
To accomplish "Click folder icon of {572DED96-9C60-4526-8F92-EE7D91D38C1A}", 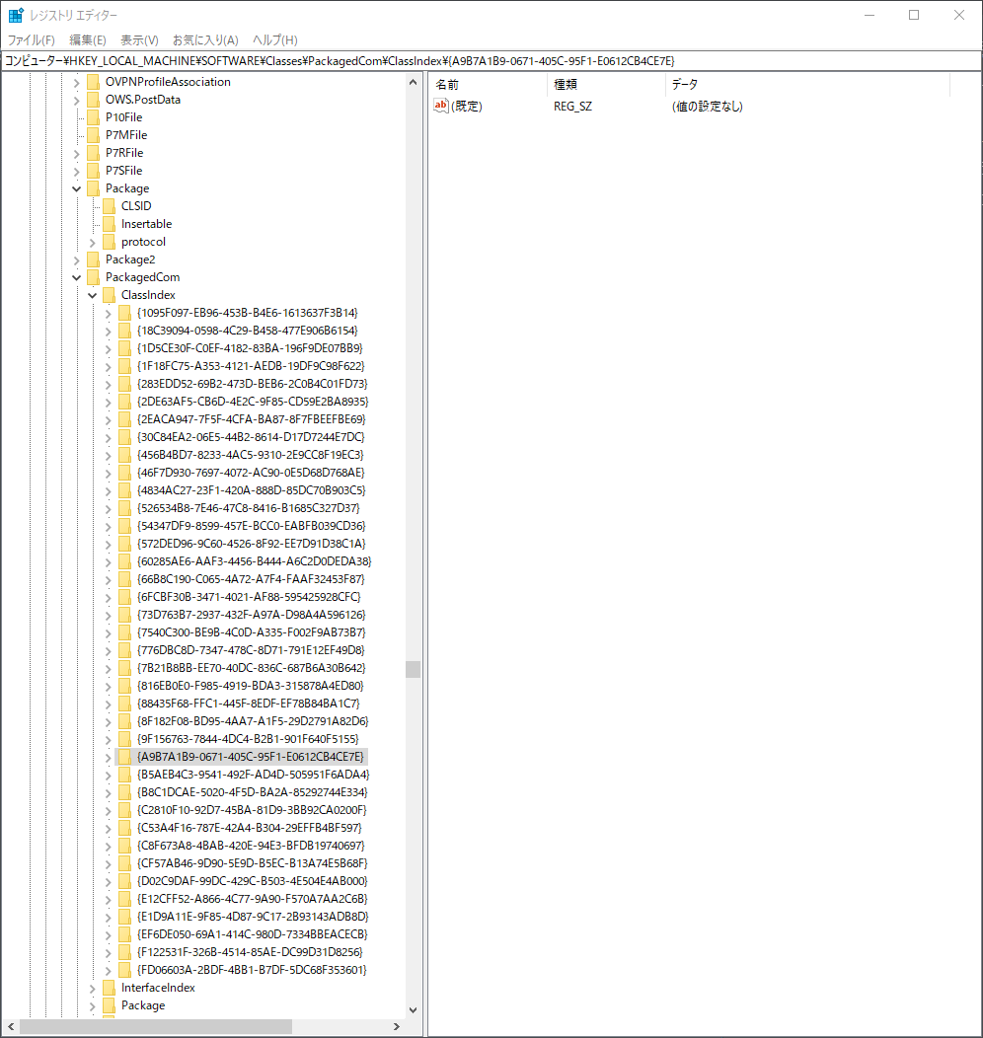I will pyautogui.click(x=125, y=544).
